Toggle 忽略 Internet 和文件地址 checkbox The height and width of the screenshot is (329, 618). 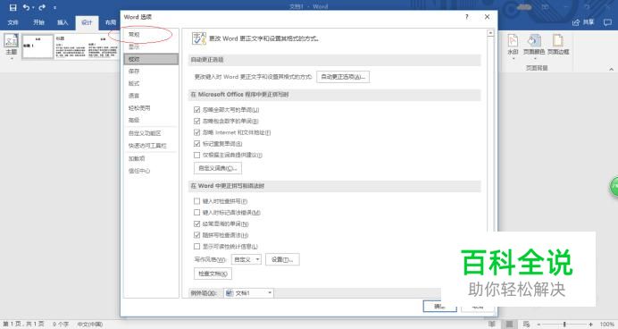pyautogui.click(x=197, y=132)
